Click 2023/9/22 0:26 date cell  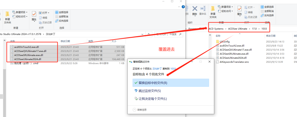69,63
